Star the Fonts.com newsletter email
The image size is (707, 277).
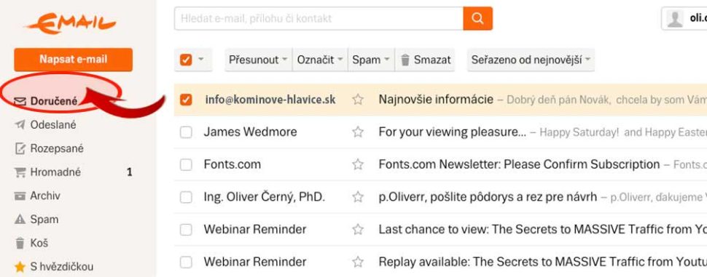(x=358, y=164)
